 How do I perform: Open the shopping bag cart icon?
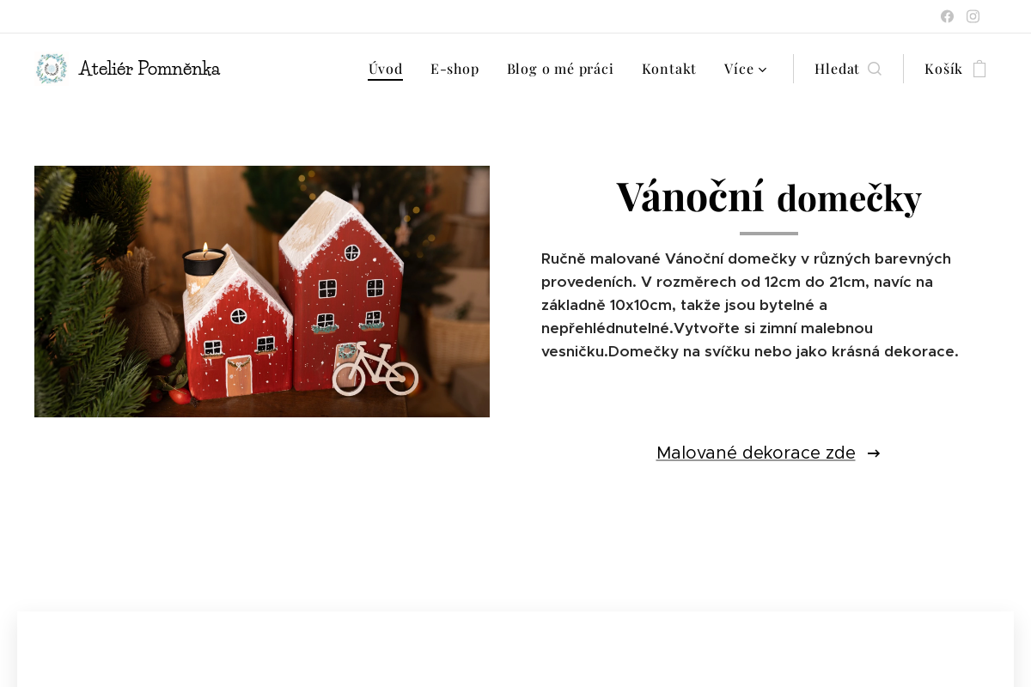(x=979, y=69)
